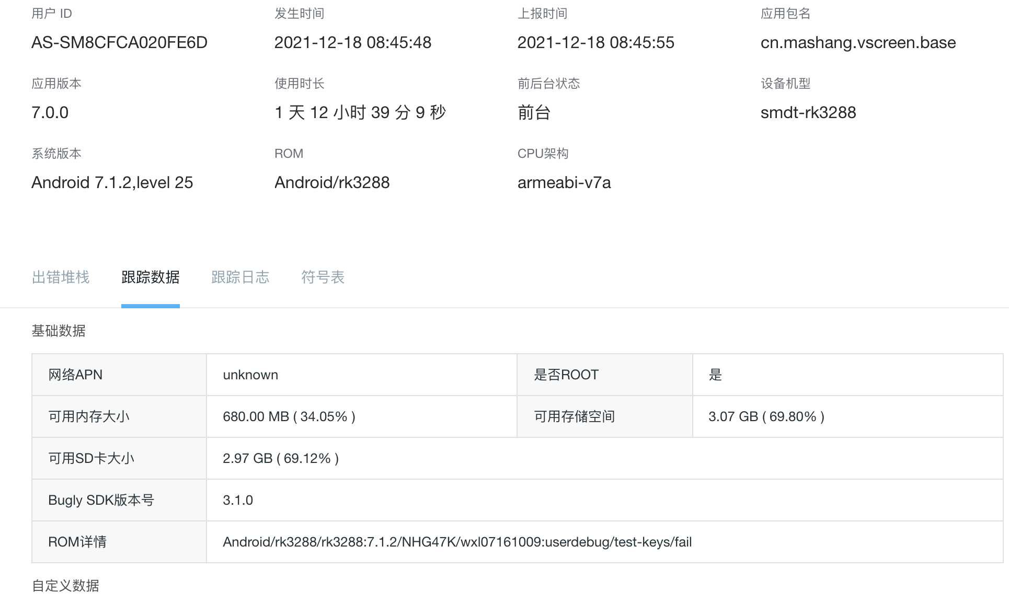This screenshot has width=1009, height=604.
Task: Select the ROOT status 是
Action: click(715, 375)
